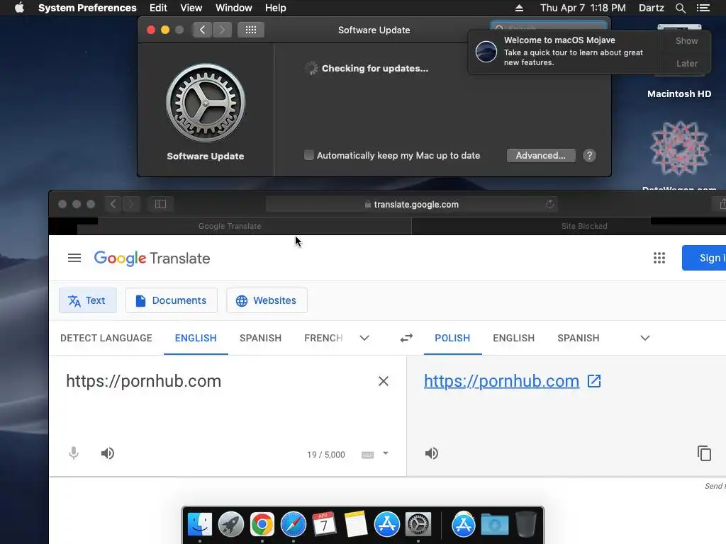The height and width of the screenshot is (544, 726).
Task: Open the Google Translate hamburger main menu
Action: pos(74,258)
